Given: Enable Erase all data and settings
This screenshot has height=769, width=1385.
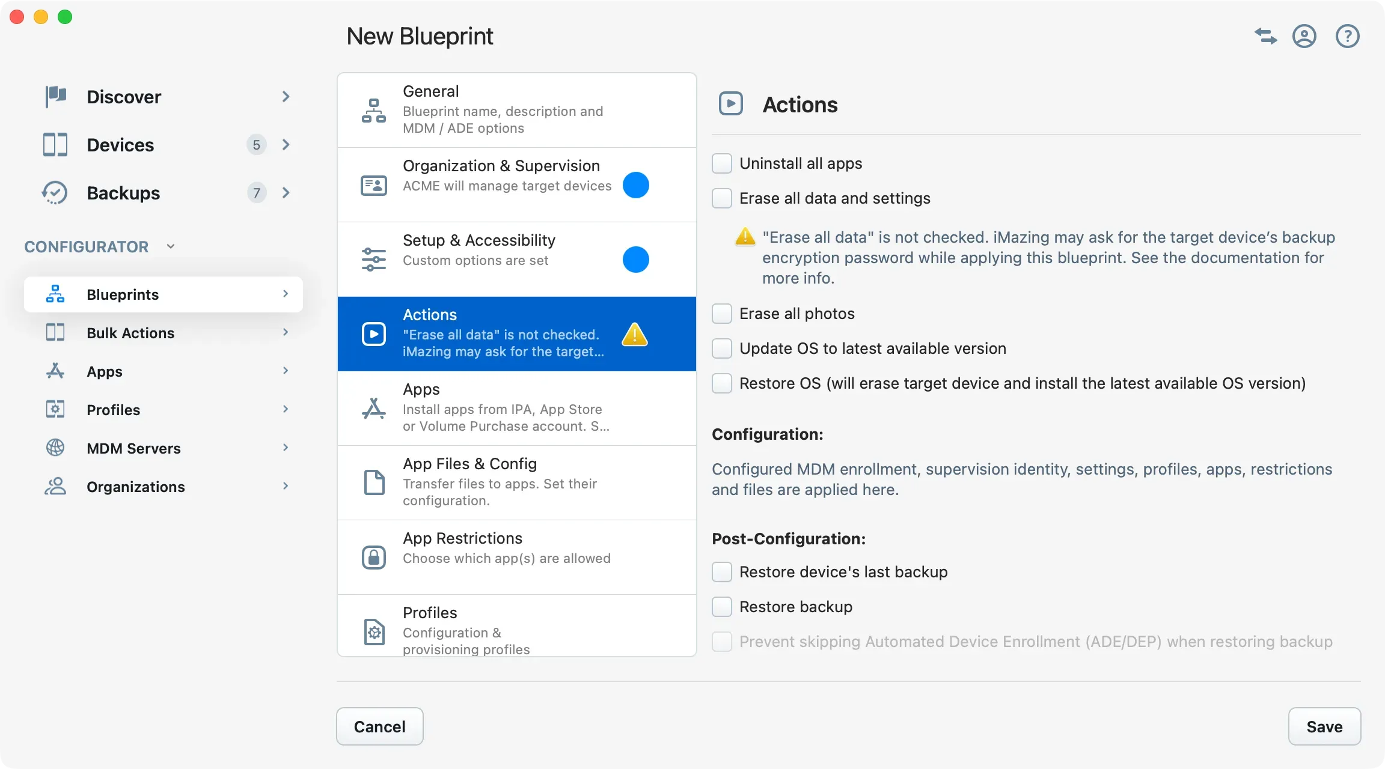Looking at the screenshot, I should pos(722,198).
